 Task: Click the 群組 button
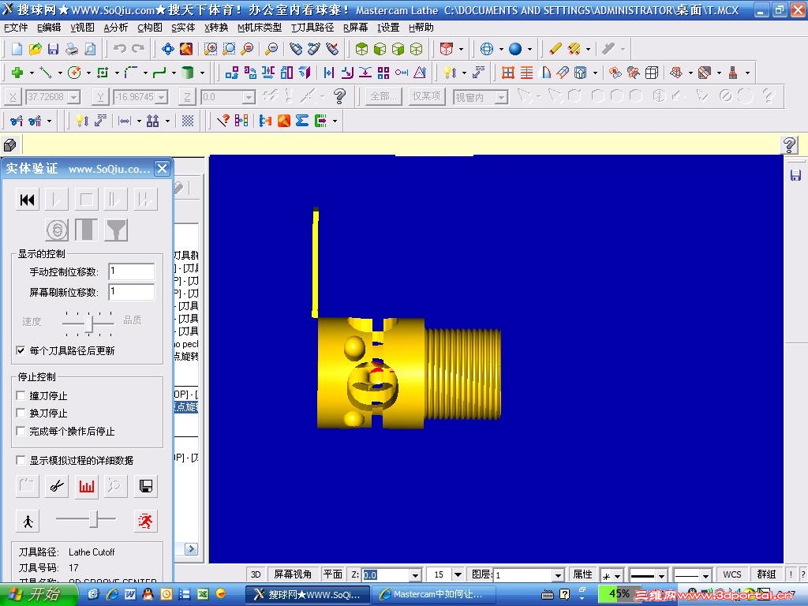765,574
